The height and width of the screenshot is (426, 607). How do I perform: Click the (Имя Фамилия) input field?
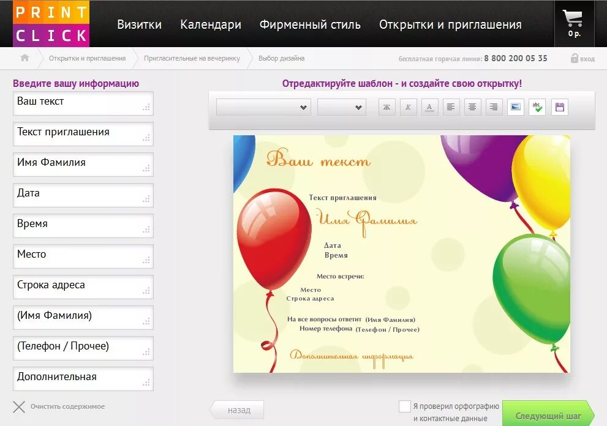83,318
